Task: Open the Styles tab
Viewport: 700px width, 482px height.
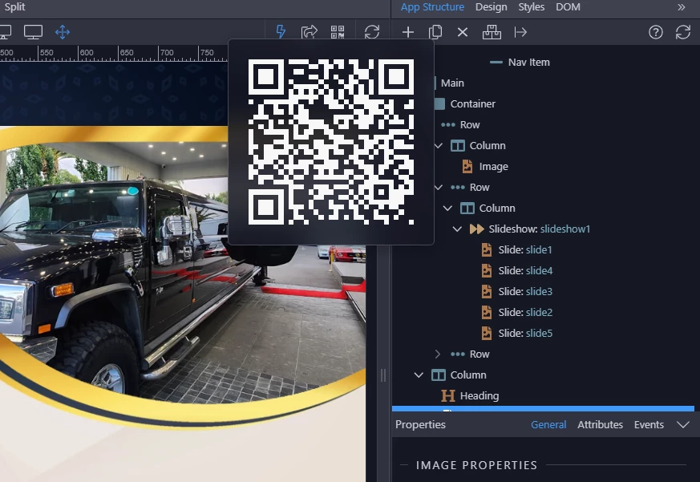Action: [x=532, y=7]
